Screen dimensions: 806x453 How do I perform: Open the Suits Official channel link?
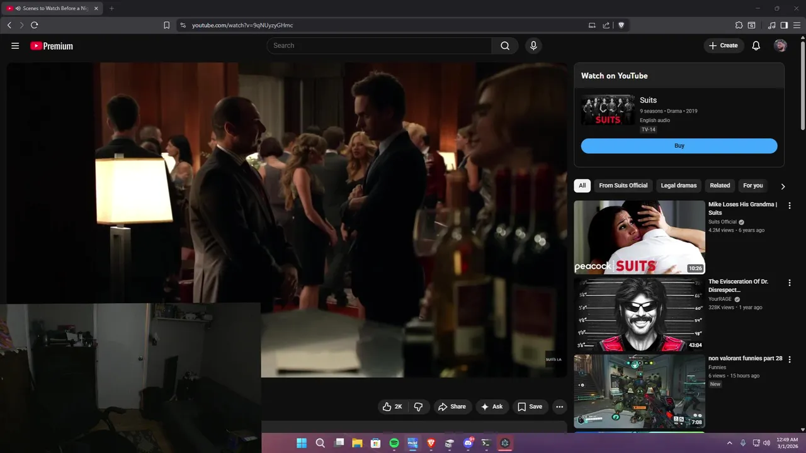click(x=722, y=222)
